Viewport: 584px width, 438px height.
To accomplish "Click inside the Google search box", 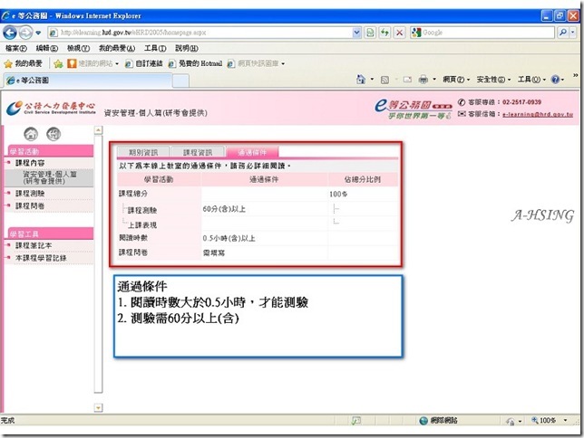I will pyautogui.click(x=488, y=33).
